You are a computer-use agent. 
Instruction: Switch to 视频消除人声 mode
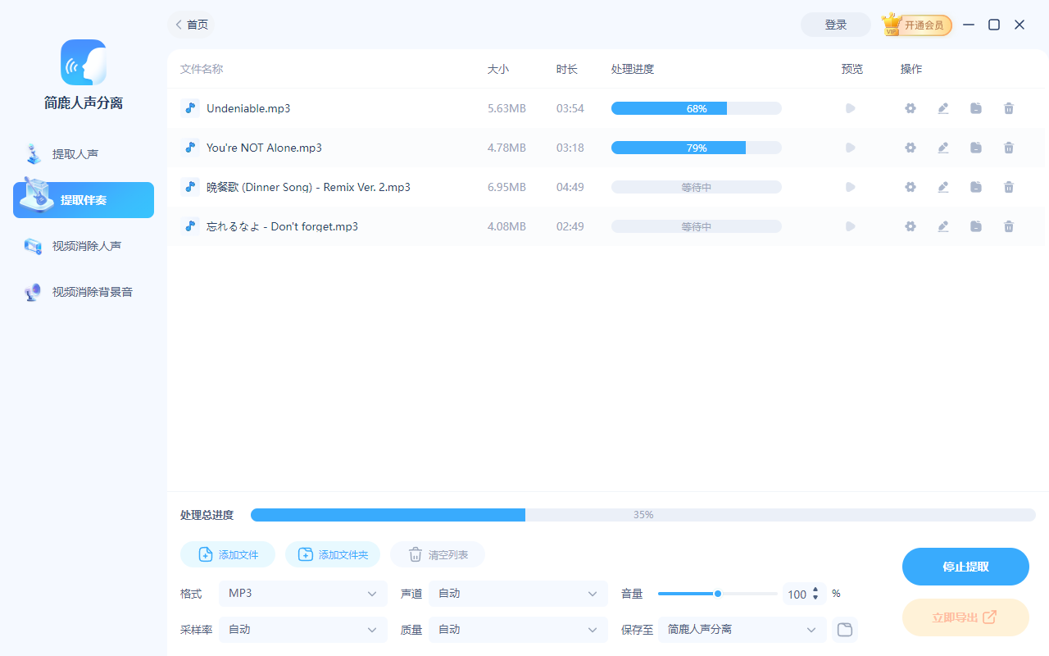pyautogui.click(x=84, y=246)
